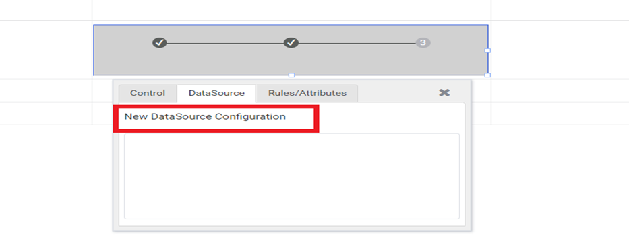Switch to the Control tab

148,94
